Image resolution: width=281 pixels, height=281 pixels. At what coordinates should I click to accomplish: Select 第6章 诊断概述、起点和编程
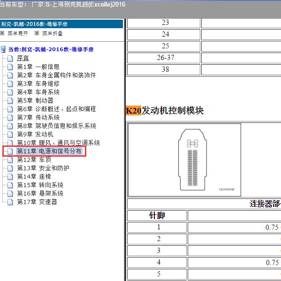tap(56, 109)
